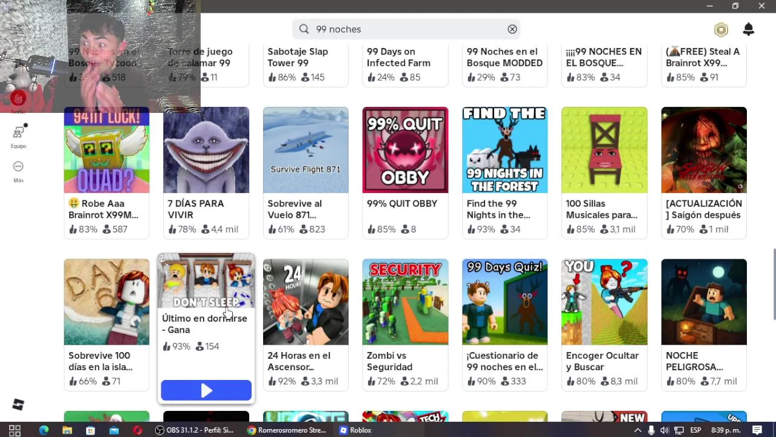Open the notifications bell
The image size is (776, 437).
pos(749,29)
